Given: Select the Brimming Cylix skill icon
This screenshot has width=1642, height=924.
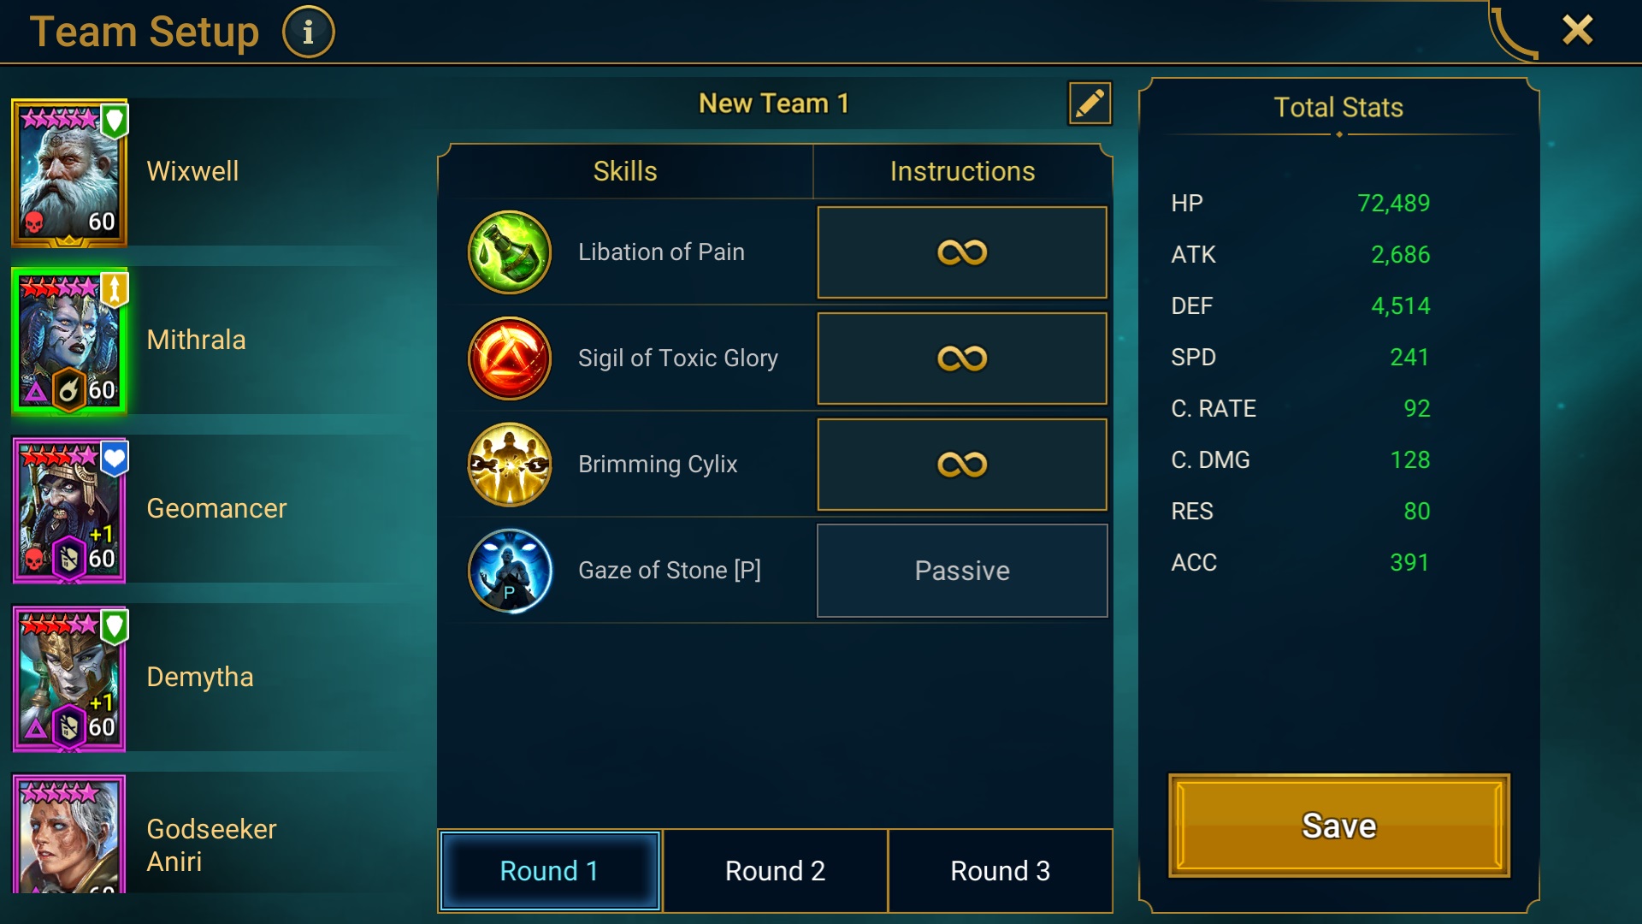Looking at the screenshot, I should (510, 465).
